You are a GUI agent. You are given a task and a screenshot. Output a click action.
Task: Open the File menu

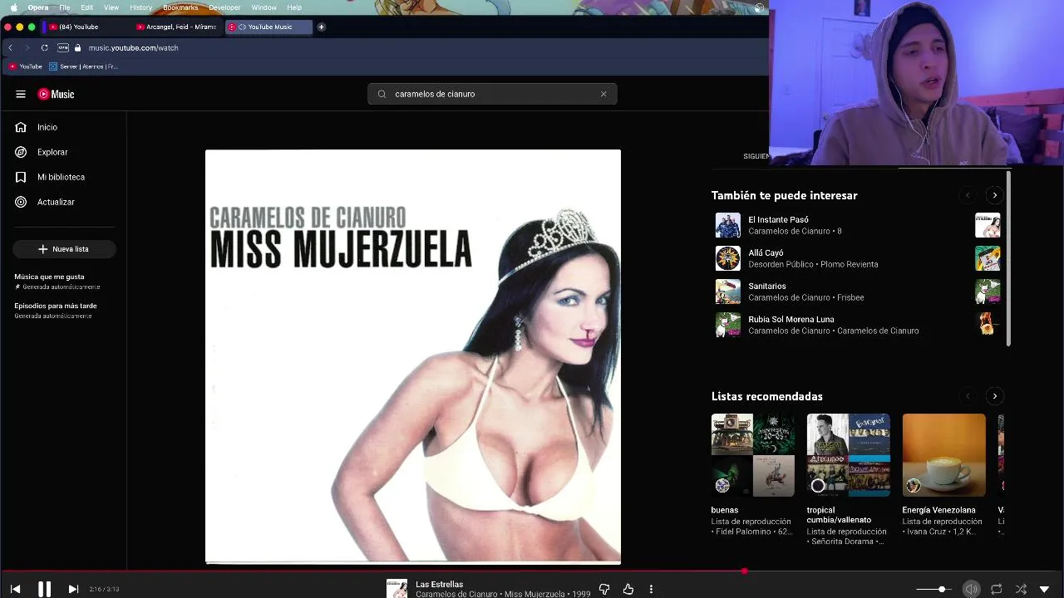[64, 7]
